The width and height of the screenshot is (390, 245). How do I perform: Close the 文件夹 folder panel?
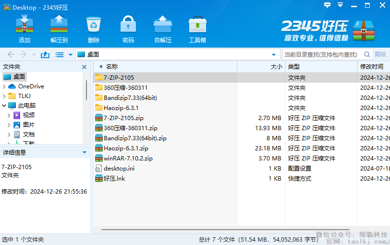pos(85,67)
